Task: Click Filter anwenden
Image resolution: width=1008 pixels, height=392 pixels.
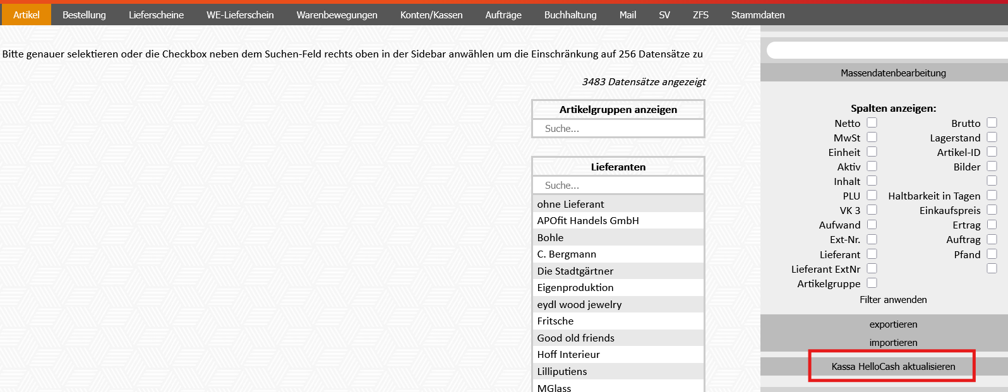Action: [893, 300]
